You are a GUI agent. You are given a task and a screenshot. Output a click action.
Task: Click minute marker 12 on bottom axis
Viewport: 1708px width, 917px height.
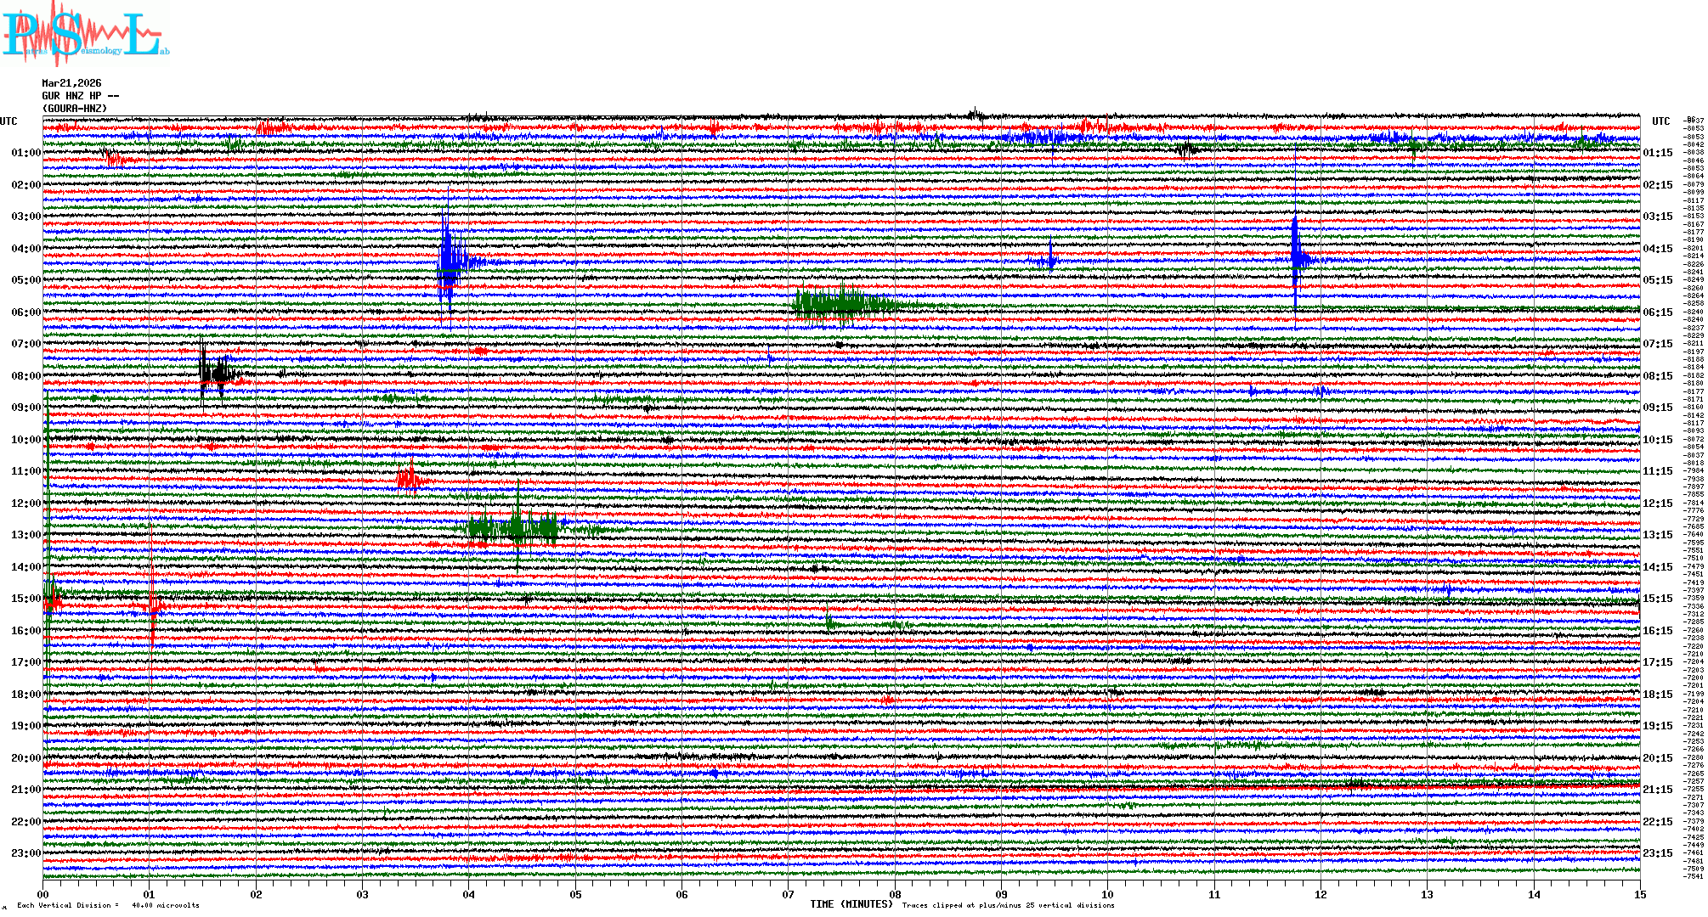(1321, 894)
